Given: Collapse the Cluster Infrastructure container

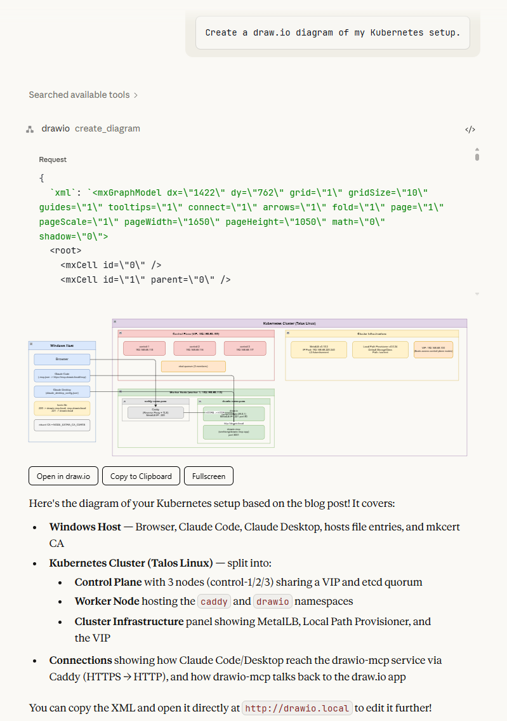Looking at the screenshot, I should click(x=287, y=333).
